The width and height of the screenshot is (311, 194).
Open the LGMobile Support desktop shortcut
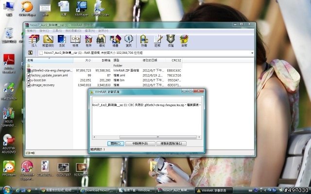coord(27,170)
